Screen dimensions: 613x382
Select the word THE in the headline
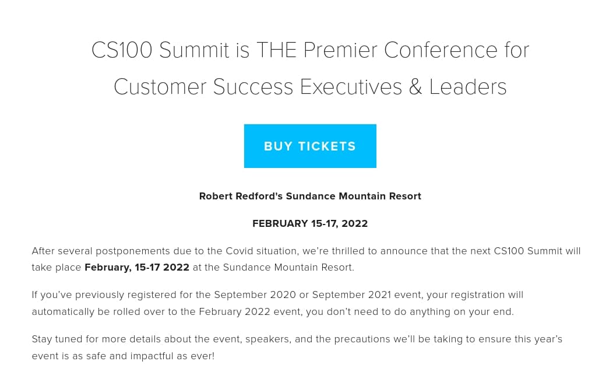coord(276,50)
